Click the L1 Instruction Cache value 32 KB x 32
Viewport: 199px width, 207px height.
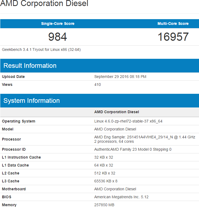104,157
